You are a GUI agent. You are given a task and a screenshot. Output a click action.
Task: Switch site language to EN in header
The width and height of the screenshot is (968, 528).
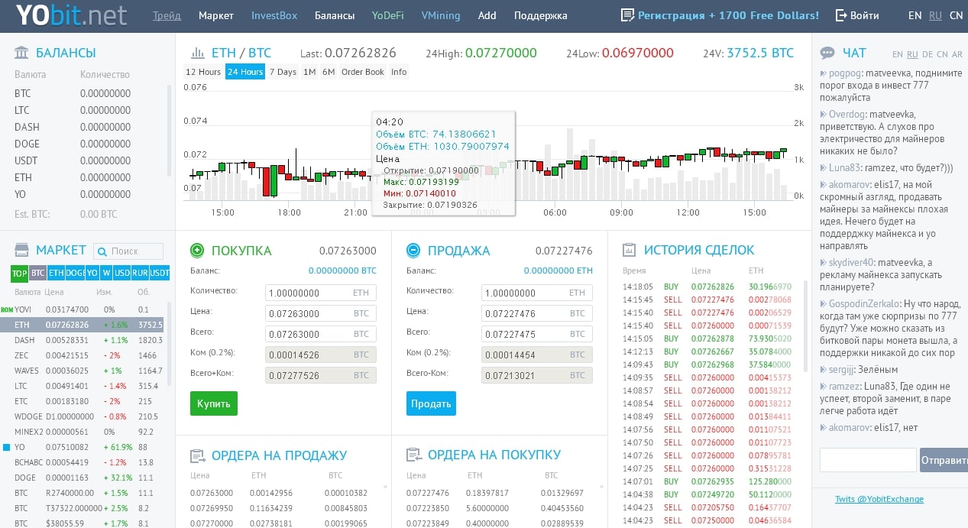tap(915, 15)
